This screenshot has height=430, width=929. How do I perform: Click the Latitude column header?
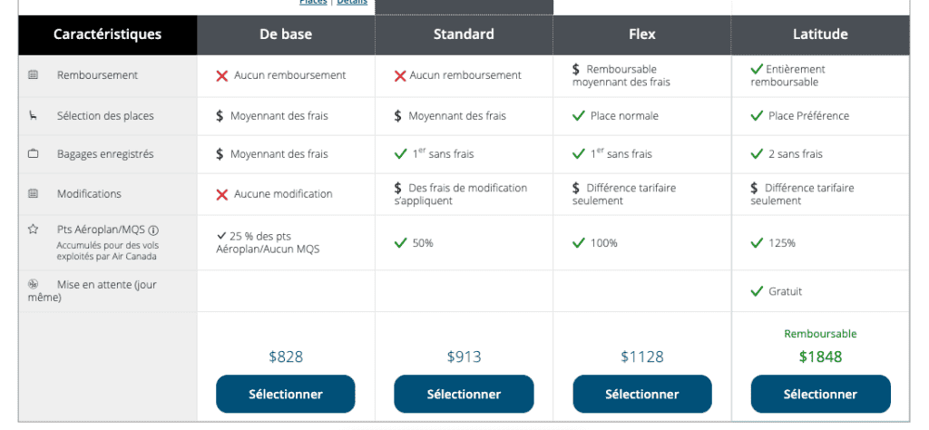click(x=819, y=34)
